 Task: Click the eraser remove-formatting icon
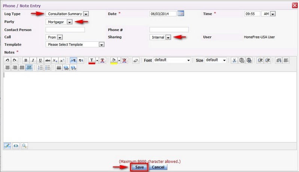tap(135, 60)
